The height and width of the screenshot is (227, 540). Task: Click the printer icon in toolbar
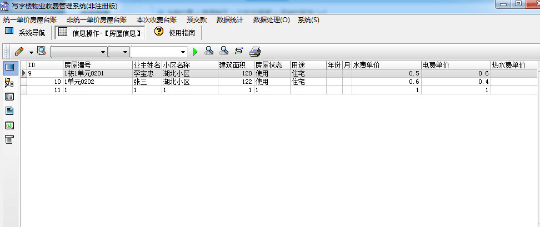coord(255,52)
